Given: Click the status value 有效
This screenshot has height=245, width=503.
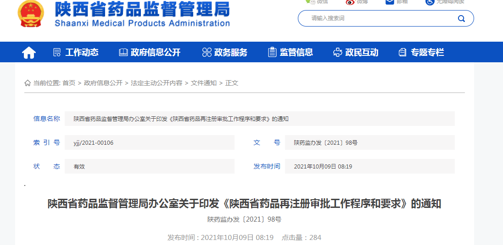Looking at the screenshot, I should (79, 167).
